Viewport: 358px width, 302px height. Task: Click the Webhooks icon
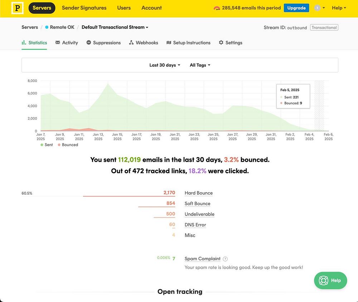point(131,43)
